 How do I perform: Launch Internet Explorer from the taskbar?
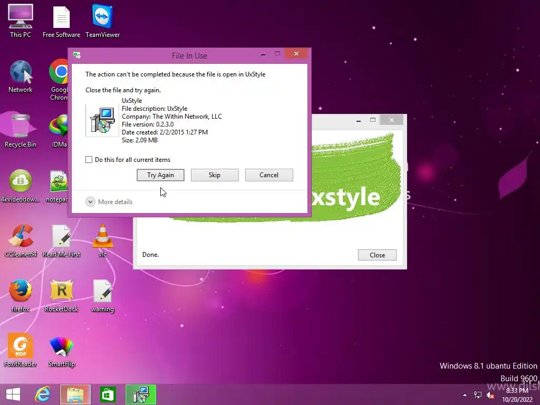(x=43, y=394)
